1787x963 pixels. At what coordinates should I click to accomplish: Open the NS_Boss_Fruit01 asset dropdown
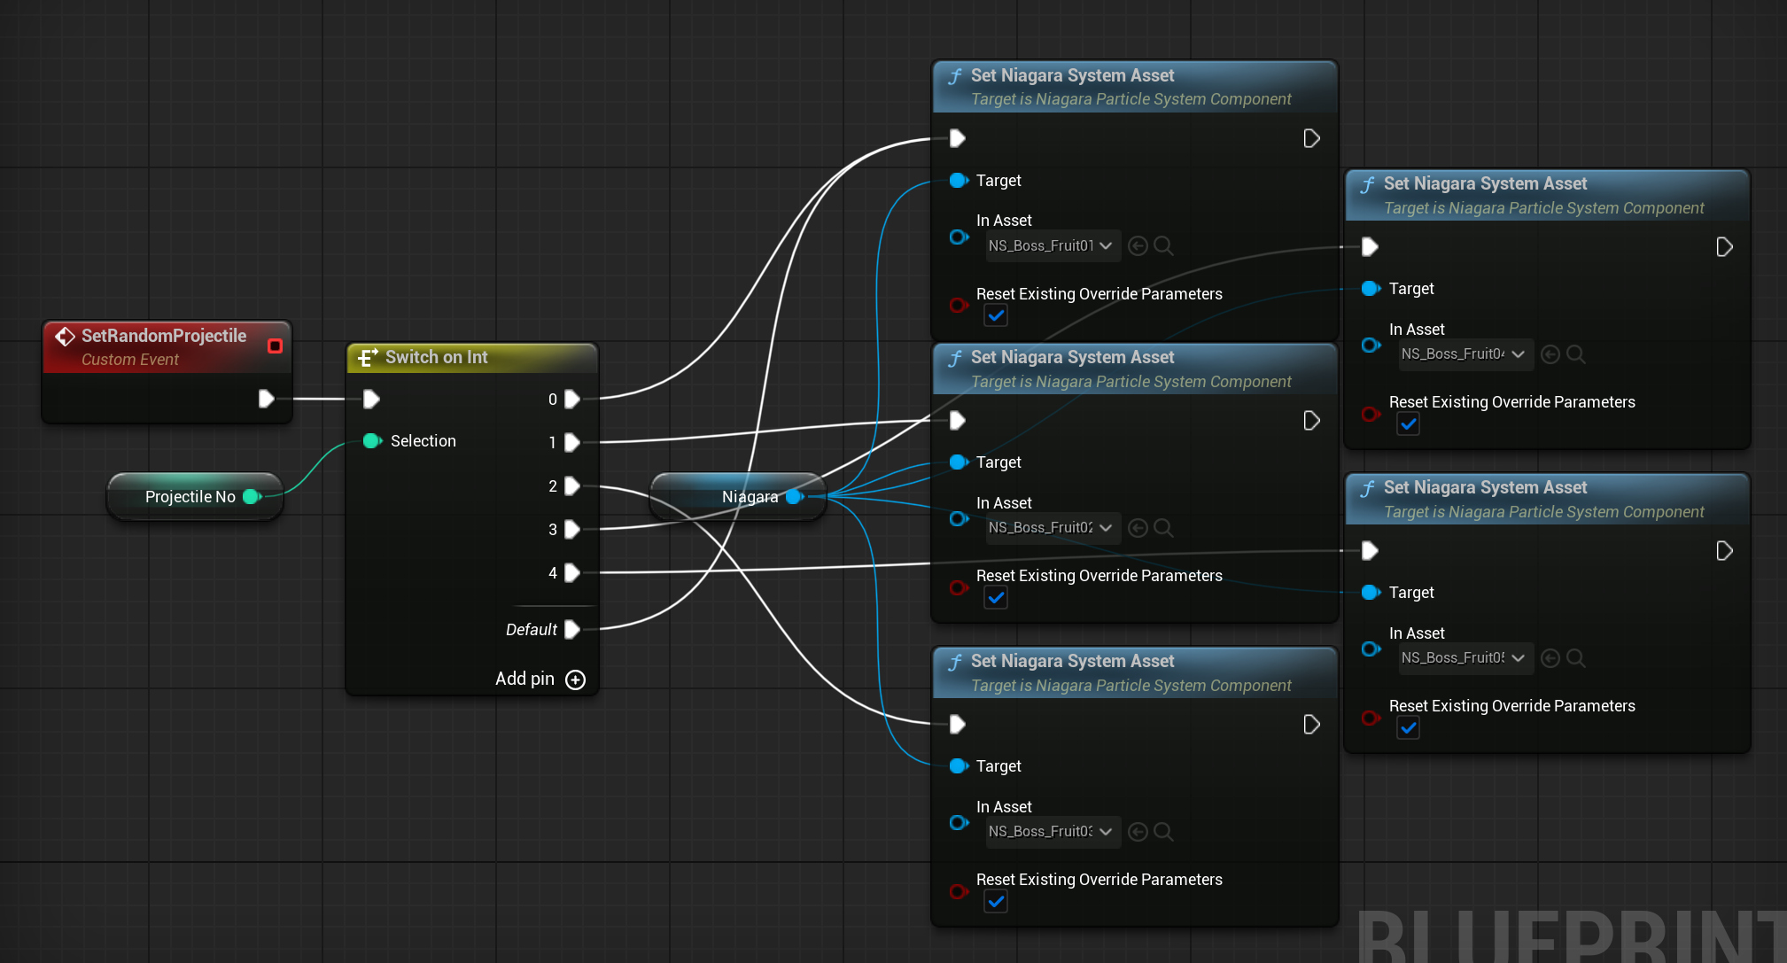pos(1052,245)
